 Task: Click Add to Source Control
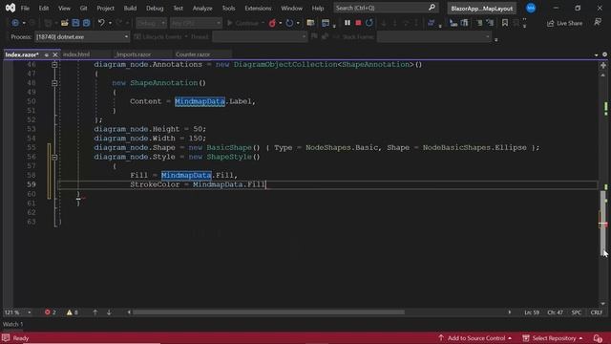coord(474,338)
